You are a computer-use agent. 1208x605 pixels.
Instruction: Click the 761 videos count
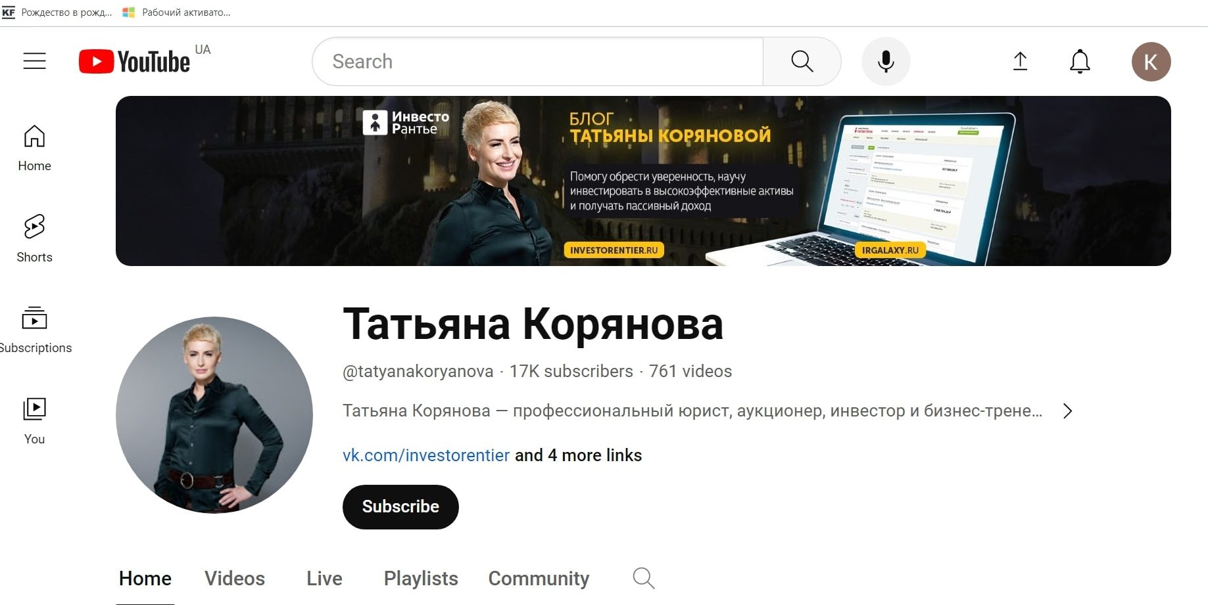pyautogui.click(x=690, y=371)
